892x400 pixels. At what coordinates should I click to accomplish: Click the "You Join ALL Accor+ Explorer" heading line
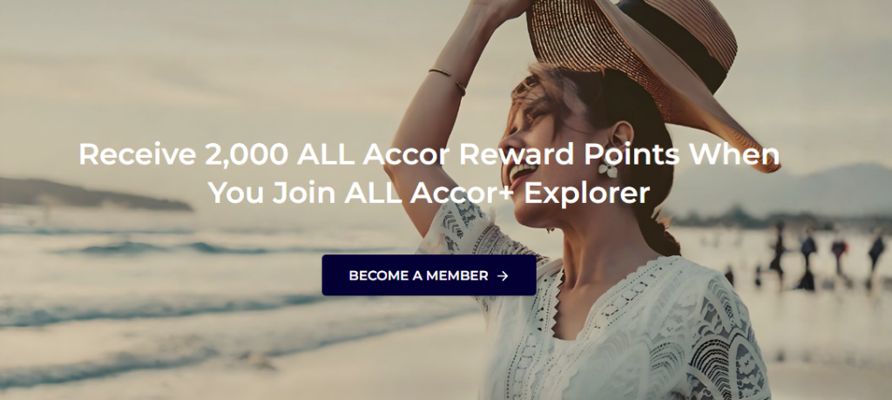pyautogui.click(x=429, y=193)
